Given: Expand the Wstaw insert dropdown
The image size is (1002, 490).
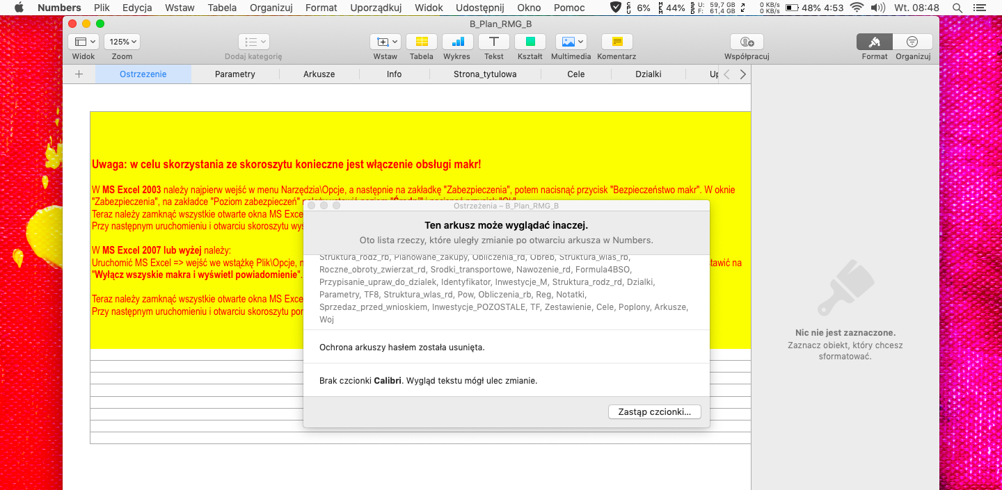Looking at the screenshot, I should coord(385,42).
